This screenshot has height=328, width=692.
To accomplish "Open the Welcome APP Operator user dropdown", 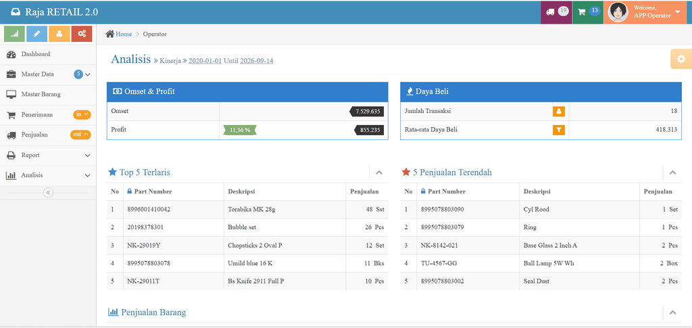I will click(x=645, y=12).
